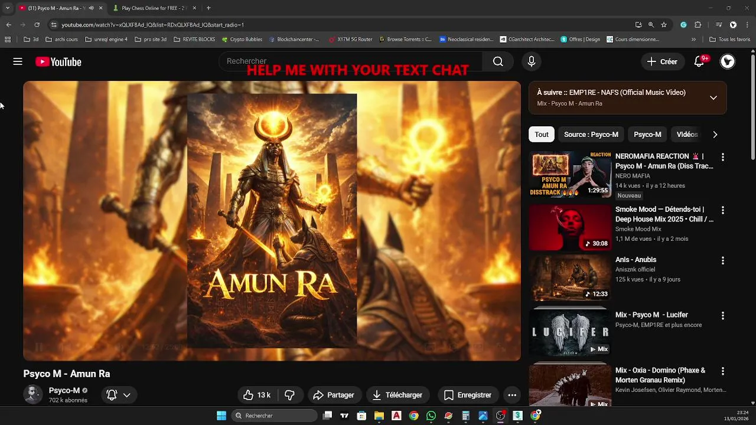Open options menu for Smoke Mood video
The width and height of the screenshot is (756, 425).
pos(722,210)
